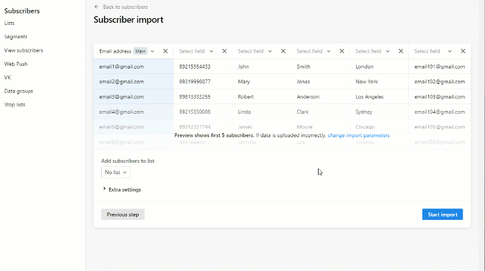The image size is (485, 271).
Task: Remove the last name column with X
Action: (342, 51)
